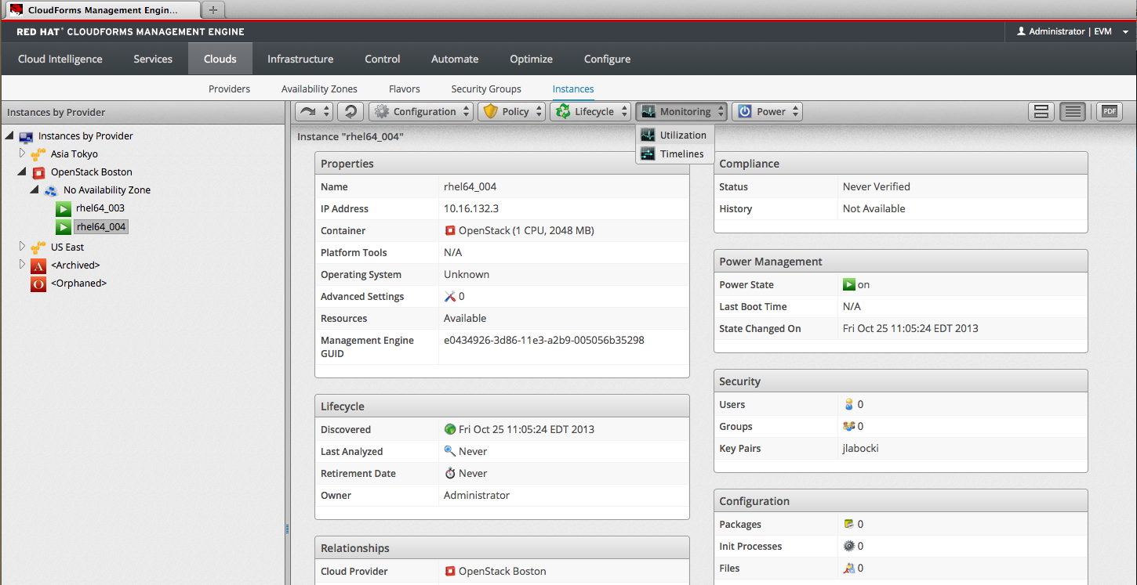Open the Power dropdown menu

(x=767, y=112)
